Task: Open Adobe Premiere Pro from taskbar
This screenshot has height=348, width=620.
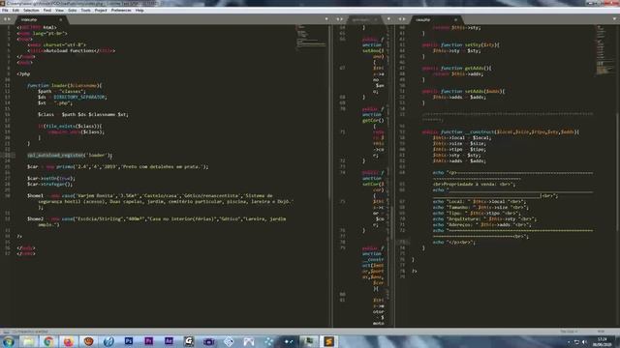Action: point(148,341)
